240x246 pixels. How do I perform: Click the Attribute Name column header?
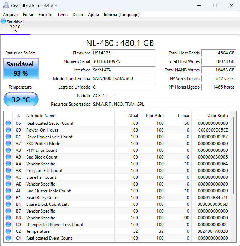[x=69, y=116]
